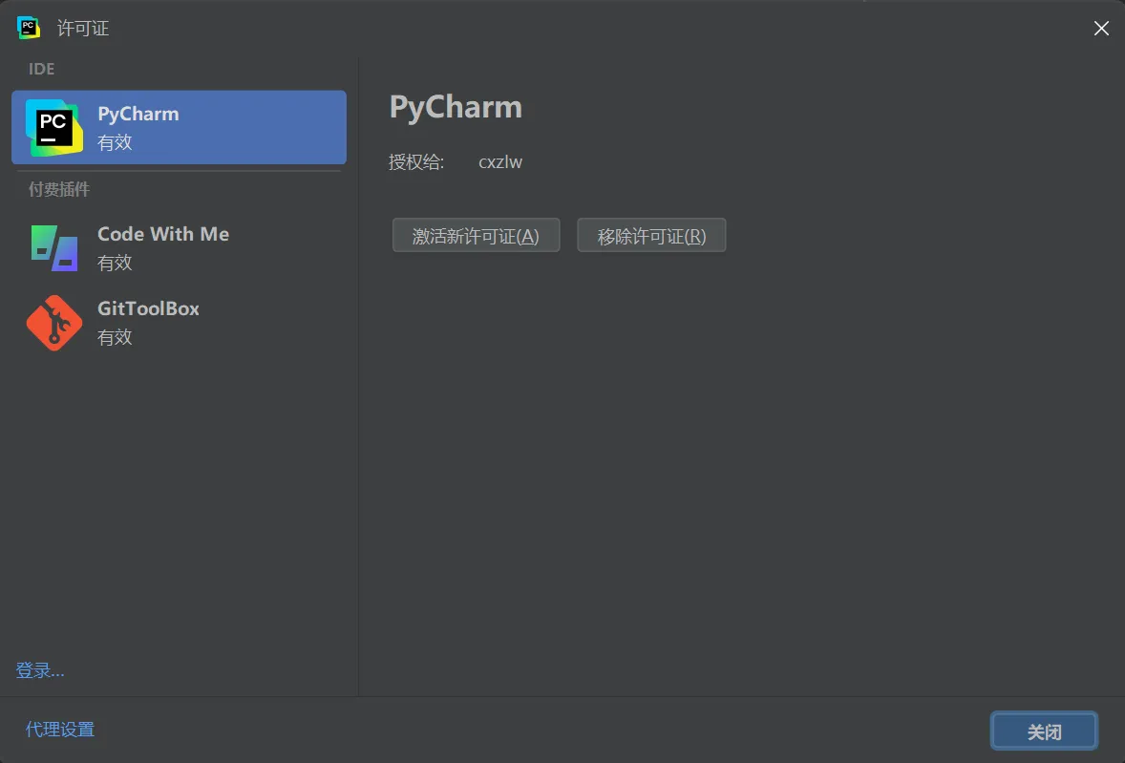Click the 付费插件 section header

pos(59,189)
